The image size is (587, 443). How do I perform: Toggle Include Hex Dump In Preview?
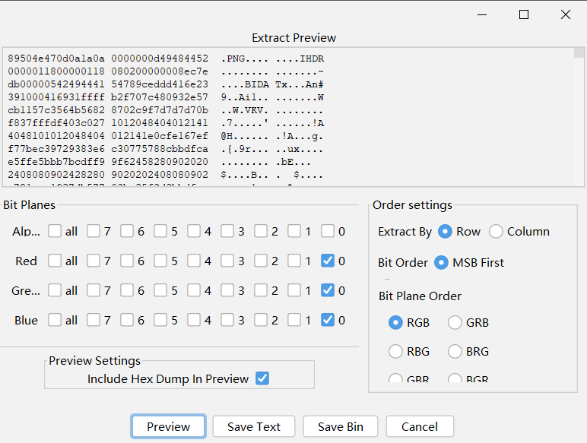tap(262, 378)
